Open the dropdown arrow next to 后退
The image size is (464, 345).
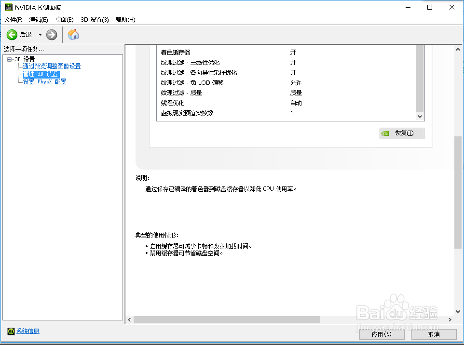[x=41, y=34]
